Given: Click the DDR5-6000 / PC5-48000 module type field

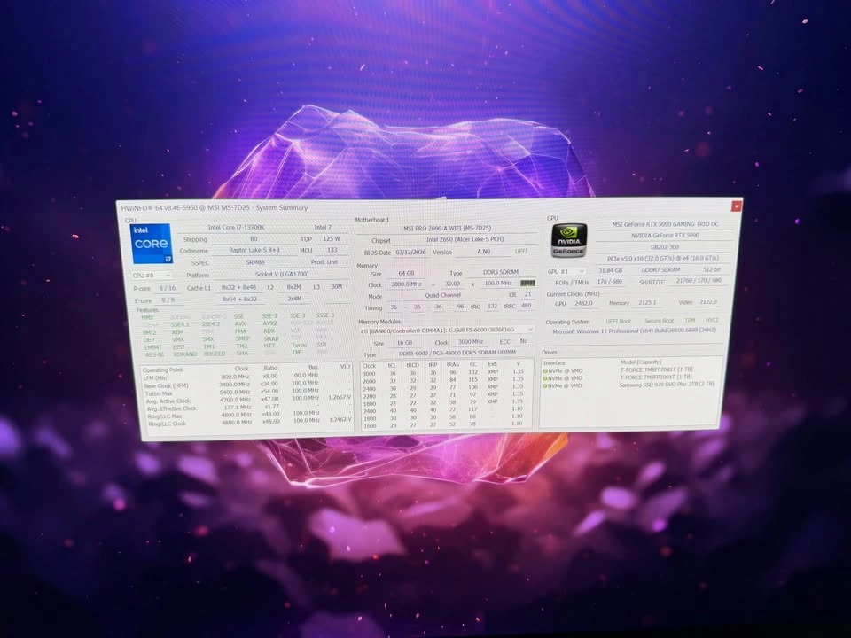Looking at the screenshot, I should pos(457,354).
